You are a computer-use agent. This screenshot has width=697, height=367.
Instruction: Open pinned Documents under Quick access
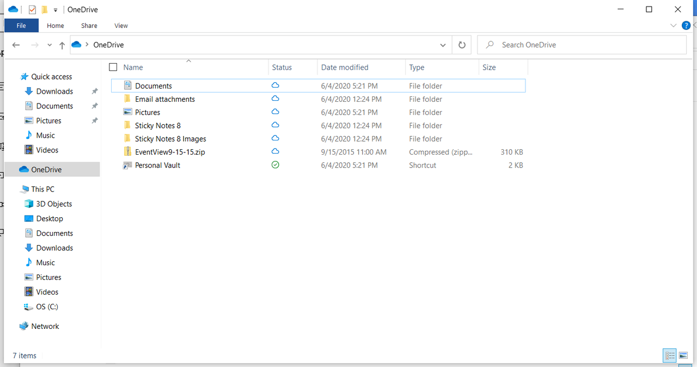pos(54,106)
